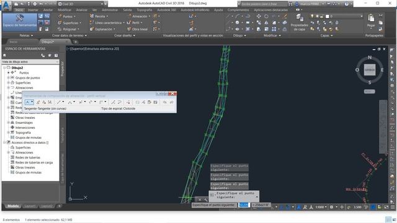
Task: Close the profile composition tools toolbar
Action: [172, 94]
